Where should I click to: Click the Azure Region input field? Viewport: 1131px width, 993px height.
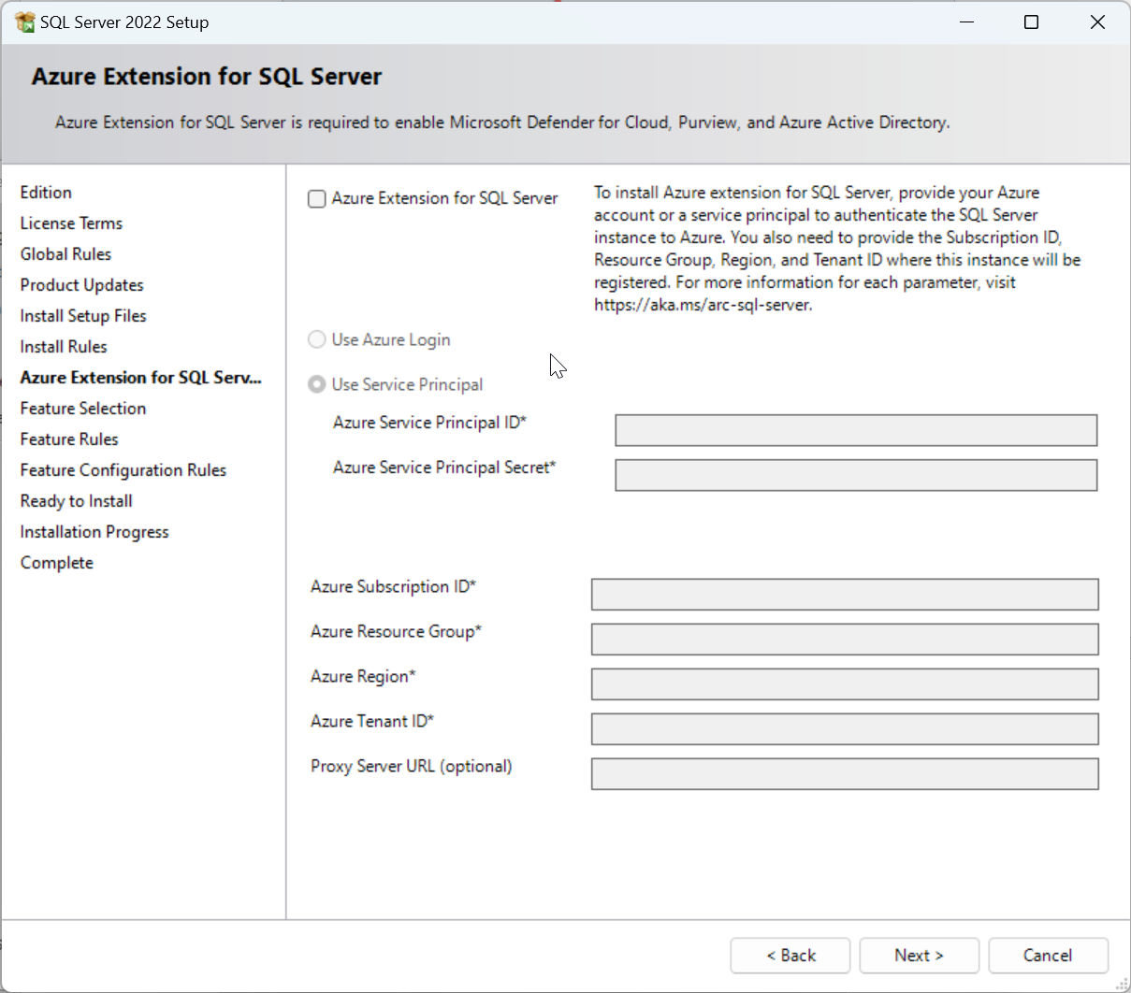click(845, 684)
